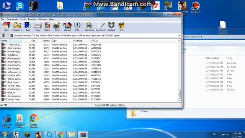Image resolution: width=245 pixels, height=138 pixels.
Task: Open the Windows Start button
Action: tap(5, 135)
